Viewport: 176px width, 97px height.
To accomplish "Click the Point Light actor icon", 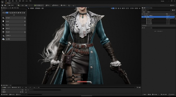I will [3, 22].
